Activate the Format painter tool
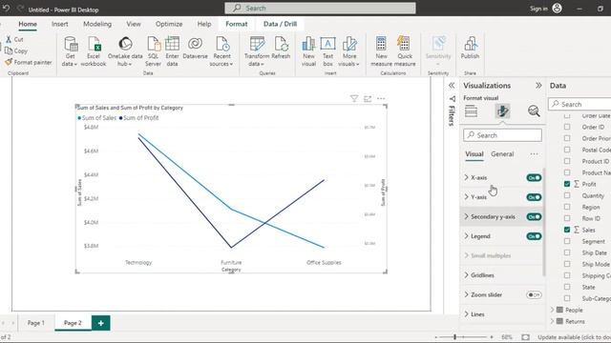Screen dimensions: 611x343 point(29,62)
